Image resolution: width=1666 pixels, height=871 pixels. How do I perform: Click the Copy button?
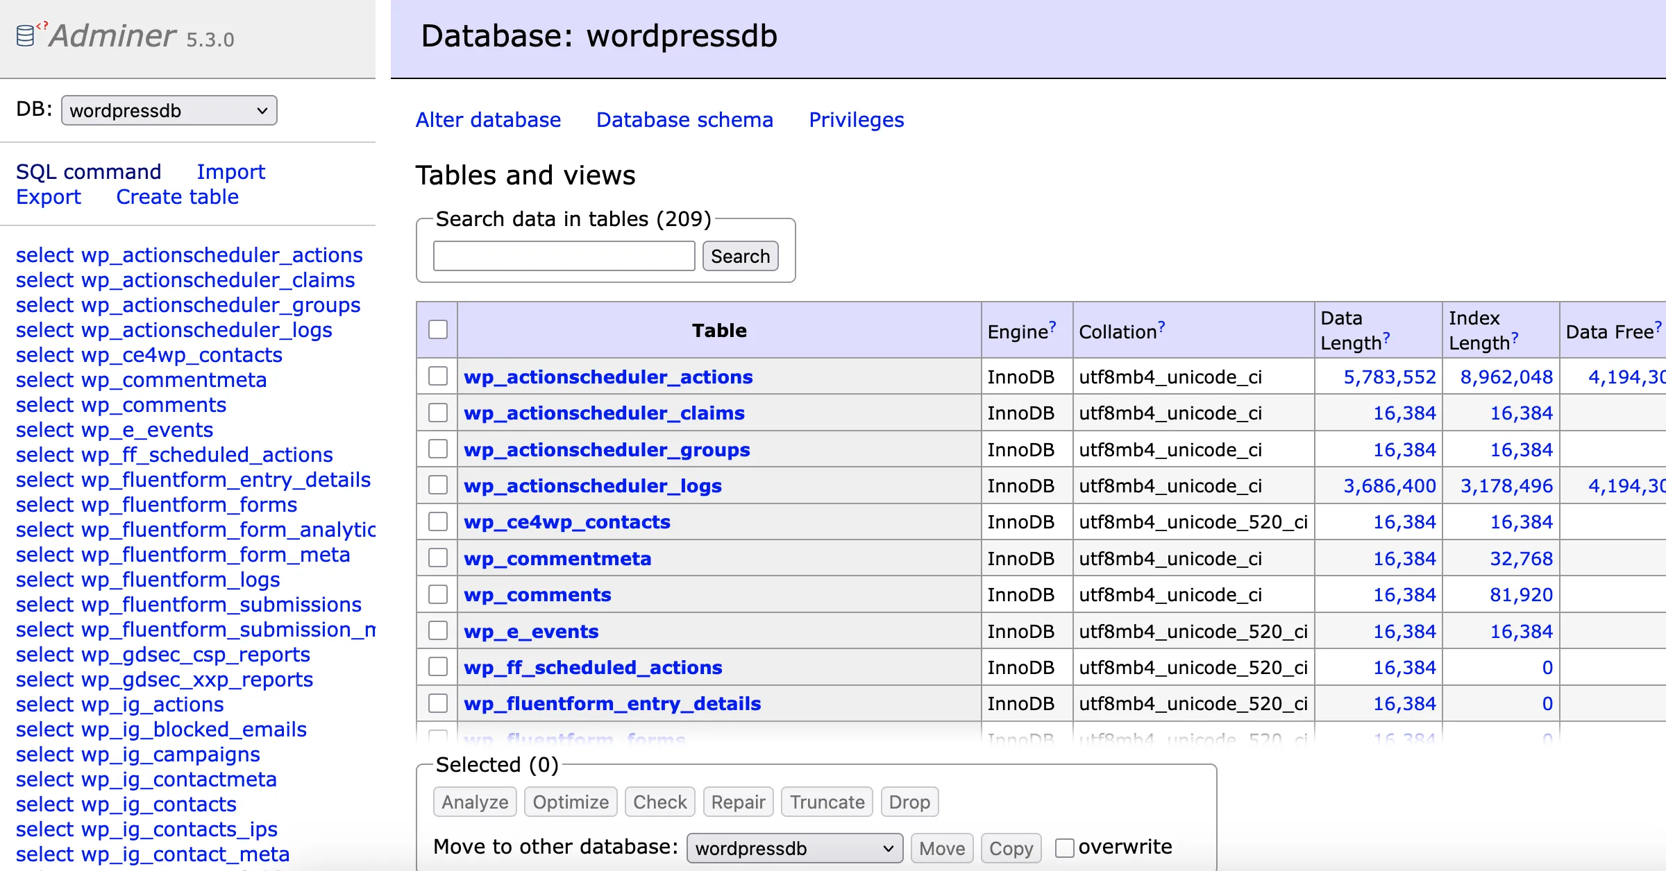pyautogui.click(x=1011, y=848)
